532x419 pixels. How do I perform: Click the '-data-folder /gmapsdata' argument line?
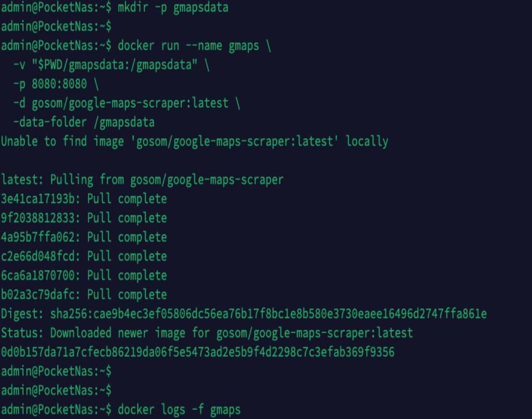(84, 122)
